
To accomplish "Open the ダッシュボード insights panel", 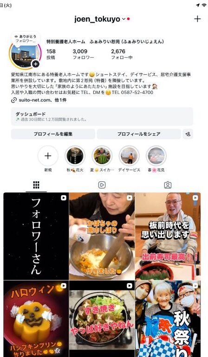I will (102, 116).
